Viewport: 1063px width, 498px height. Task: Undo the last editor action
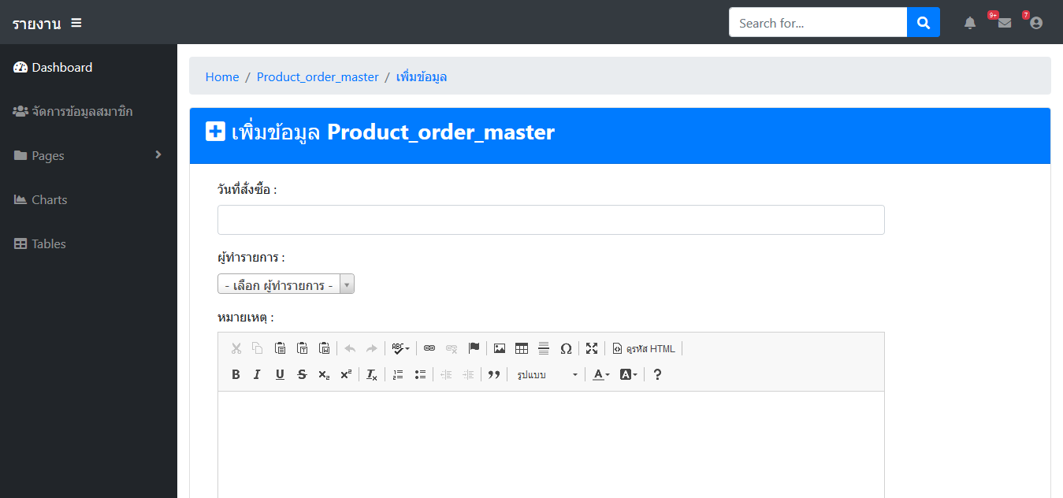pyautogui.click(x=350, y=347)
